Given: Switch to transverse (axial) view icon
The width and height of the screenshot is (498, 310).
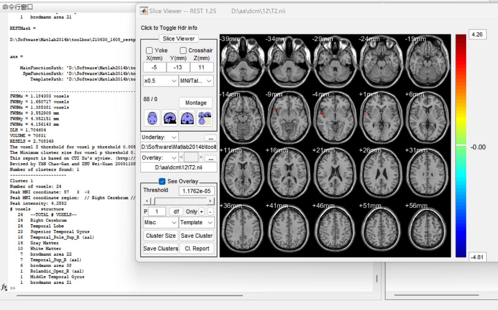Looking at the screenshot, I should [152, 118].
